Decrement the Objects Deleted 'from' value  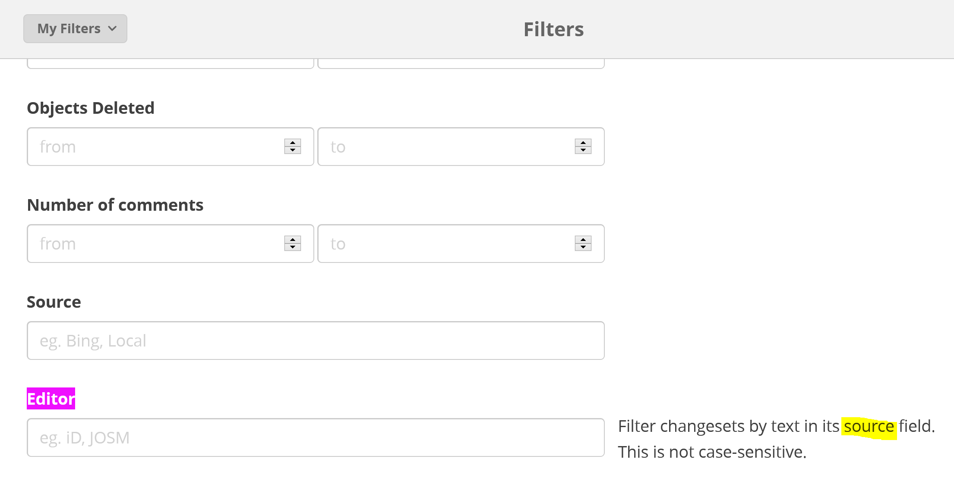pos(292,151)
